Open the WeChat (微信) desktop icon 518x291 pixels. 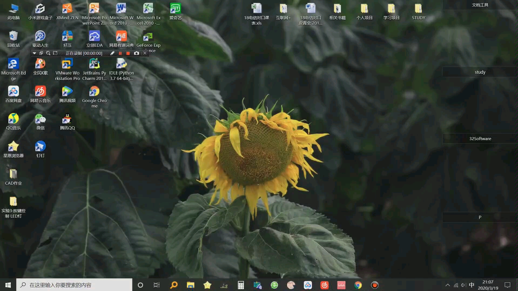40,119
